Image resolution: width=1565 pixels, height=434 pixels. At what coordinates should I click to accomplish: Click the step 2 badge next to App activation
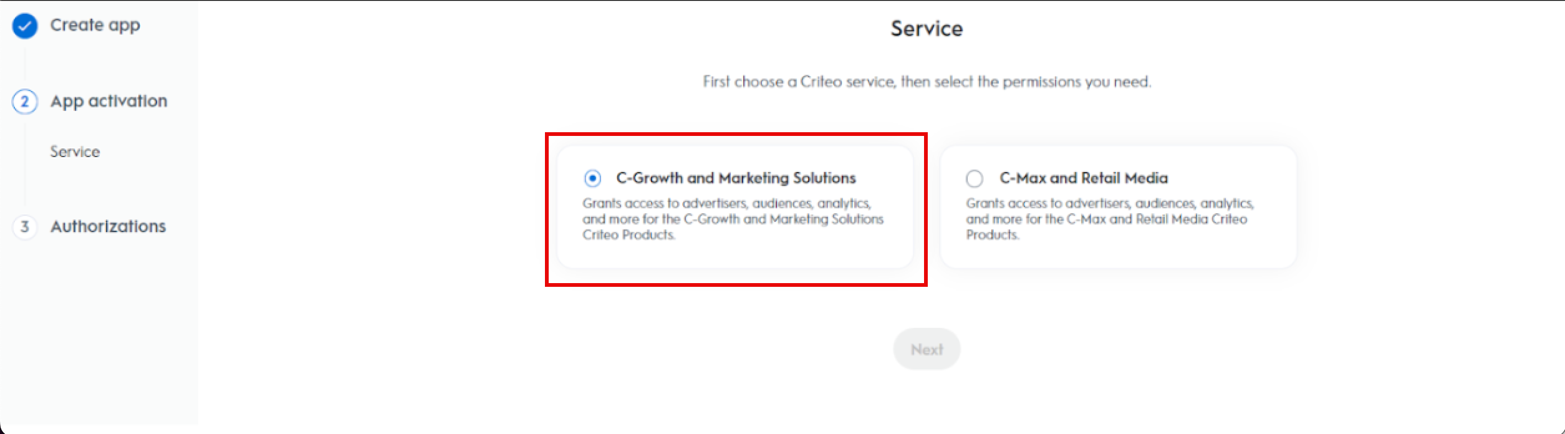[26, 101]
